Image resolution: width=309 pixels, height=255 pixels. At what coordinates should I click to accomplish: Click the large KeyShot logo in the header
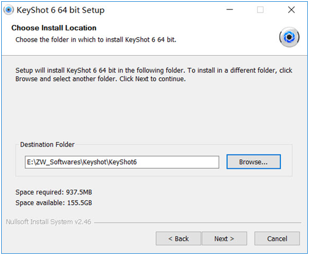pyautogui.click(x=289, y=37)
